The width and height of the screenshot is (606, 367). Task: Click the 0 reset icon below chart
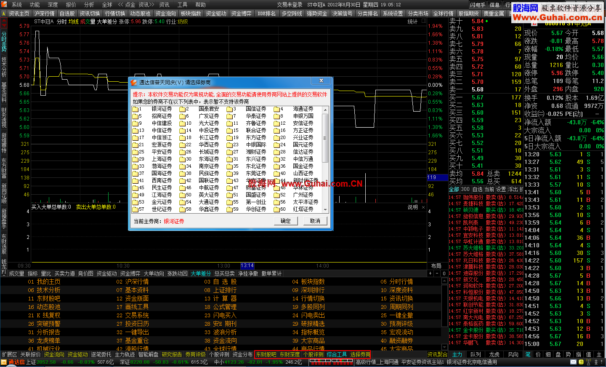[x=444, y=273]
